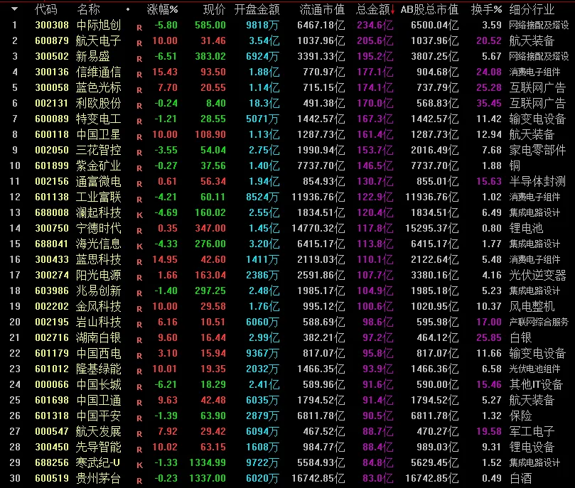Screen dimensions: 575x488
Task: Click the R marker on 特变电工 row
Action: tap(139, 121)
